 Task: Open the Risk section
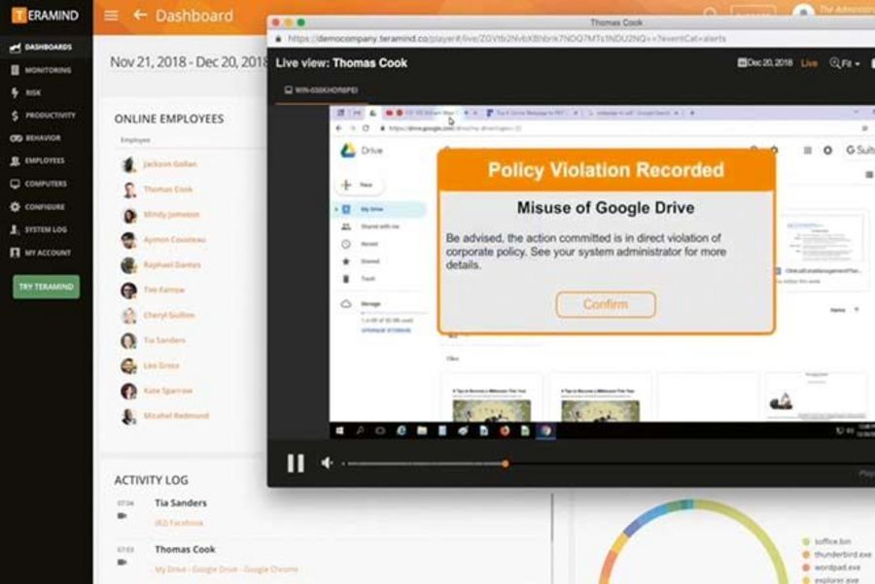pos(25,92)
